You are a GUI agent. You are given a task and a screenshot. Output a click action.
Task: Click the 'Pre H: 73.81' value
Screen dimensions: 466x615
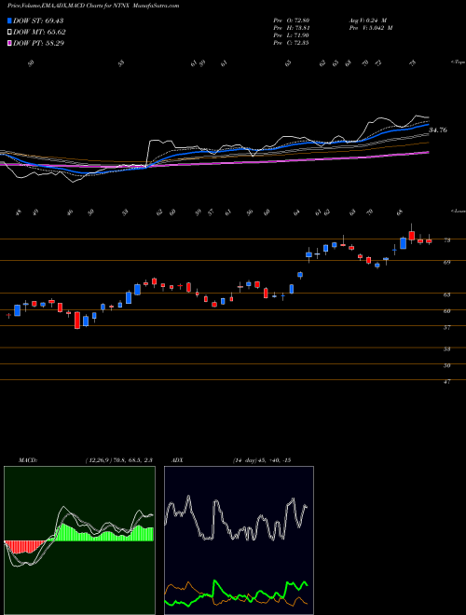[292, 28]
